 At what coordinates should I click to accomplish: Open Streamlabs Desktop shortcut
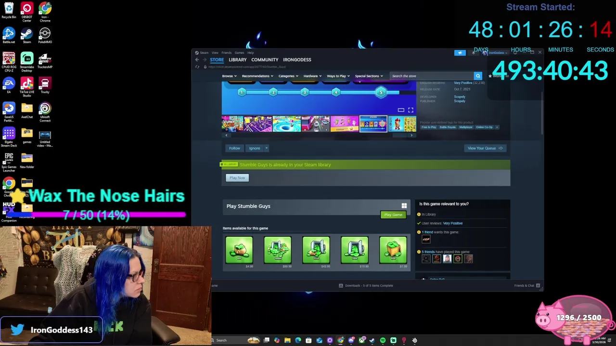[27, 62]
